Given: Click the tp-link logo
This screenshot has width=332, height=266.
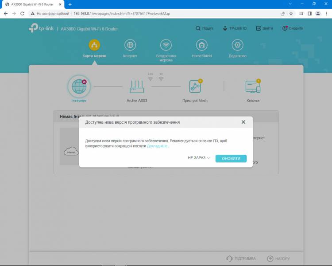Looking at the screenshot, I should point(41,28).
